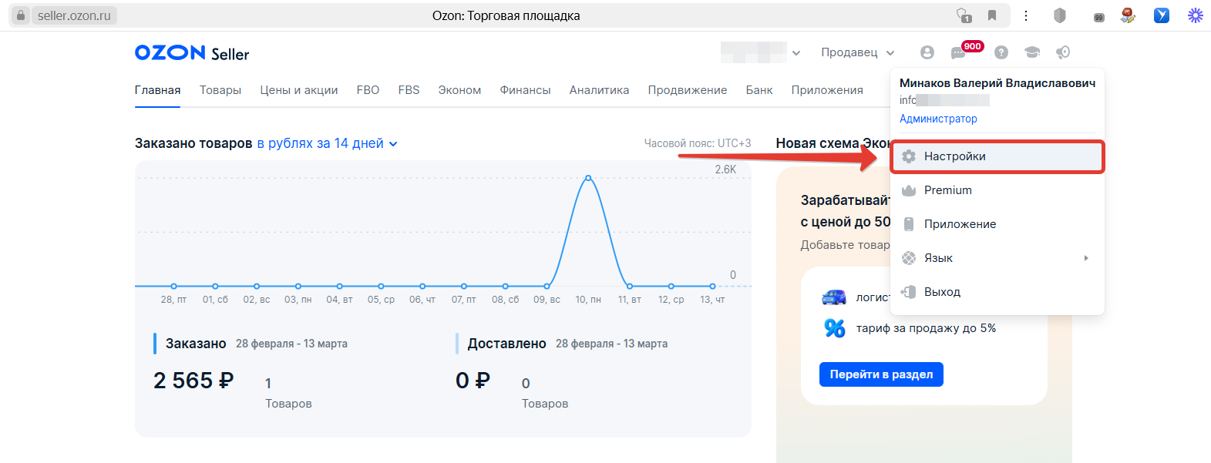Switch to the Главная tab
1211x463 pixels.
coord(158,90)
